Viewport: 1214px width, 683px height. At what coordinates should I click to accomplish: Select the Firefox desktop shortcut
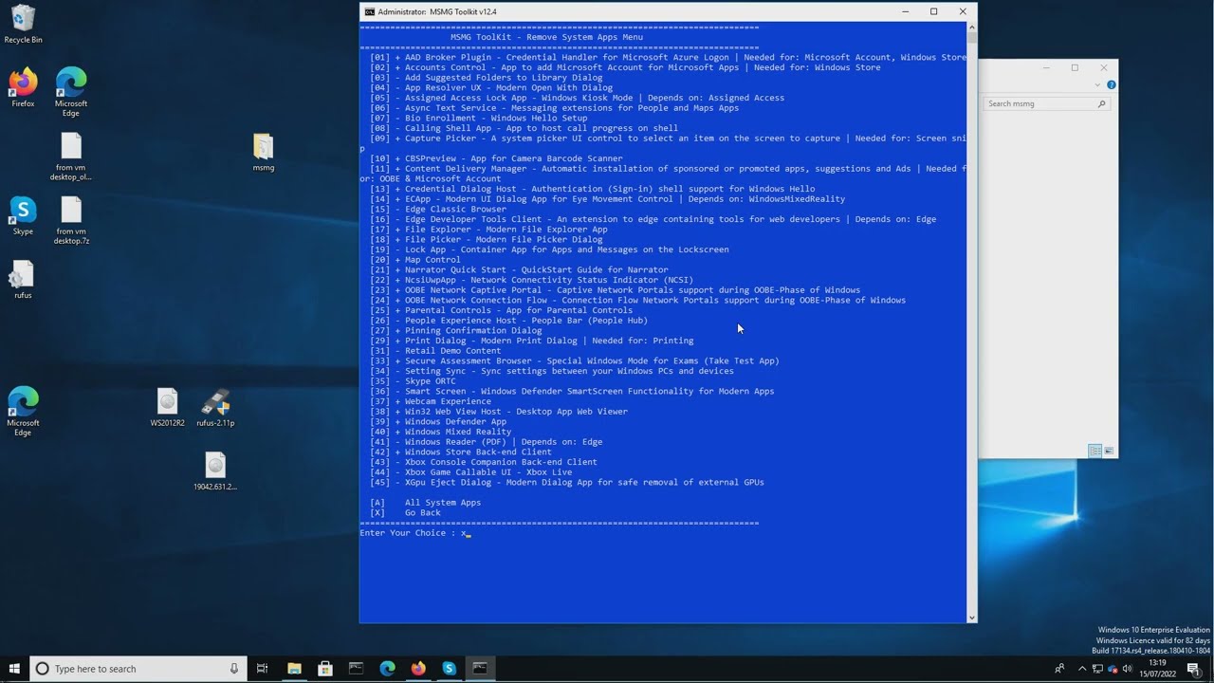tap(23, 87)
